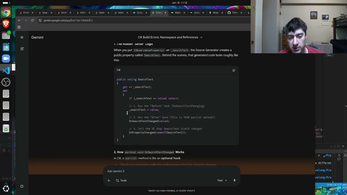Screen dimensions: 347x195
Task: Open the Files app in the dock
Action: click(x=6, y=35)
